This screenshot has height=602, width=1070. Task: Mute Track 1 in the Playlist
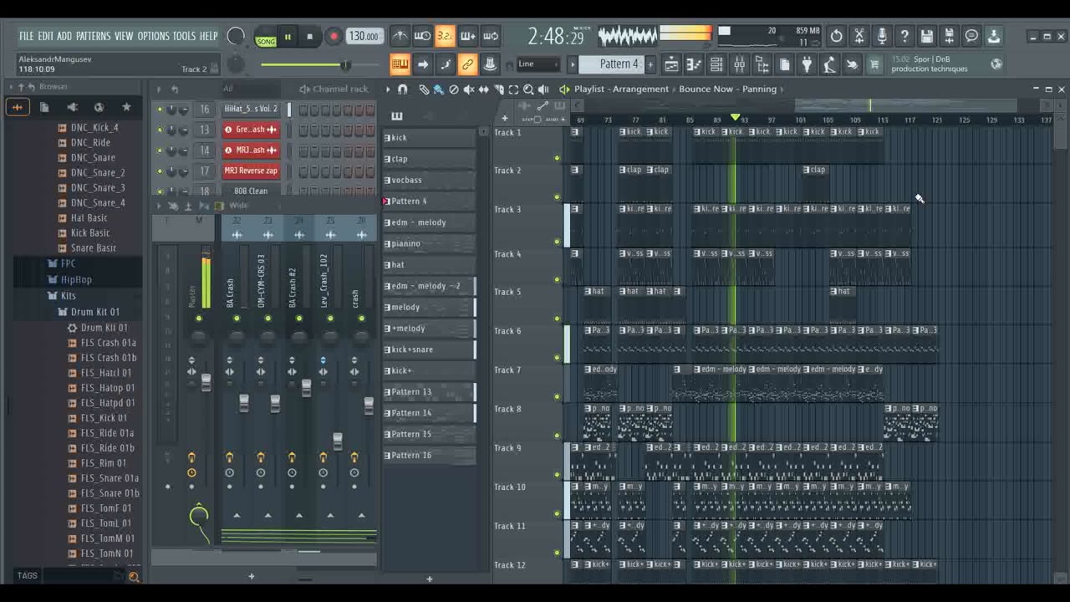click(557, 157)
